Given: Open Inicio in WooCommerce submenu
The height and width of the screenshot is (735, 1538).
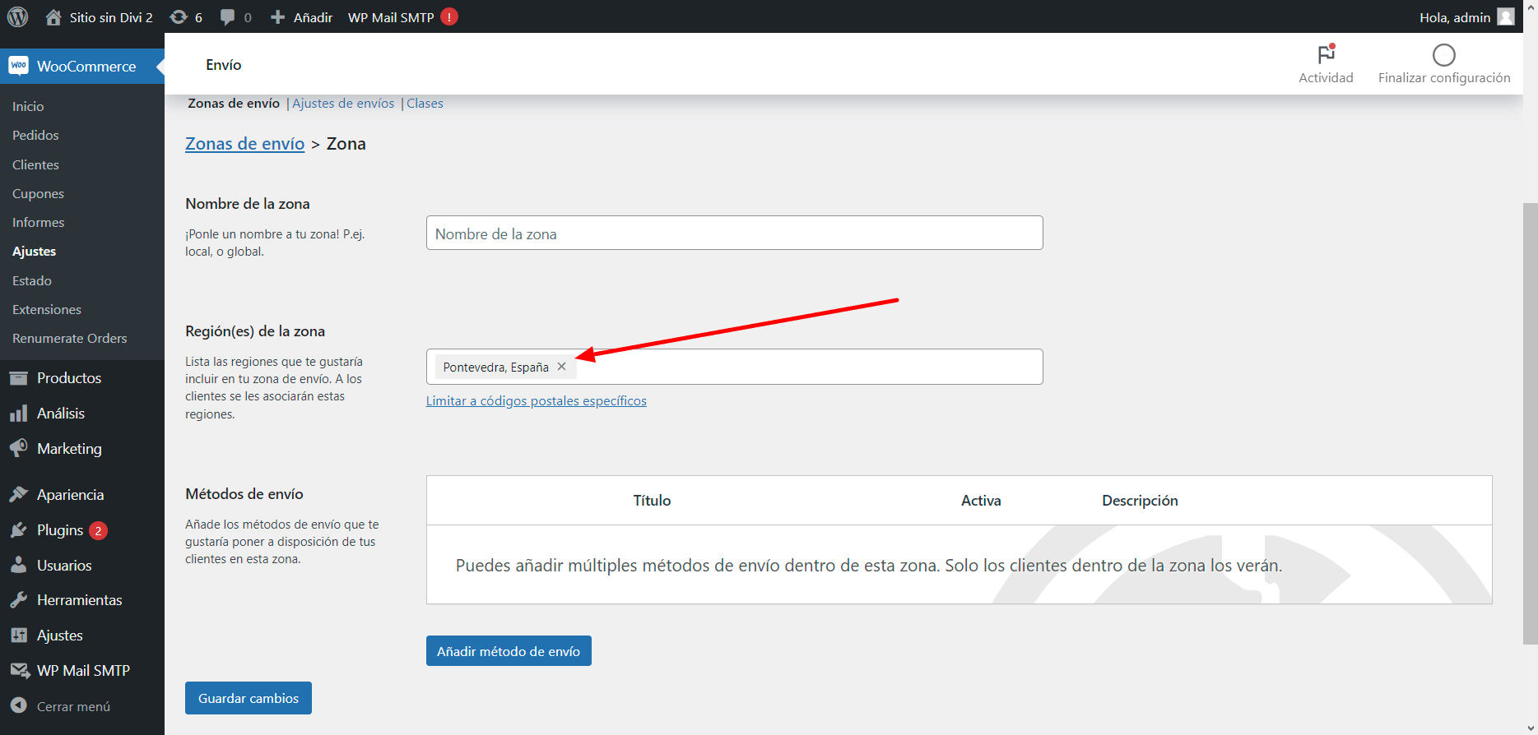Looking at the screenshot, I should (28, 106).
